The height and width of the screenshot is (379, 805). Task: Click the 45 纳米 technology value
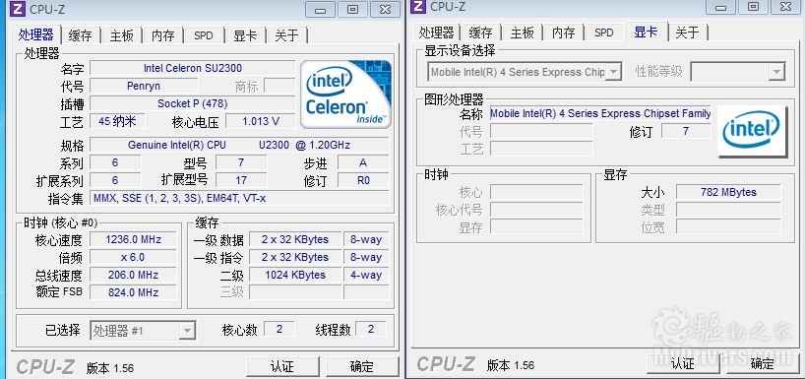click(x=117, y=121)
